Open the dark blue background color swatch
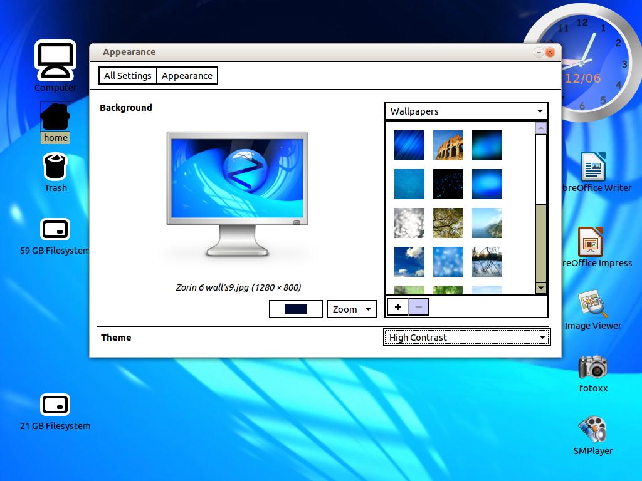The width and height of the screenshot is (642, 481). coord(296,309)
